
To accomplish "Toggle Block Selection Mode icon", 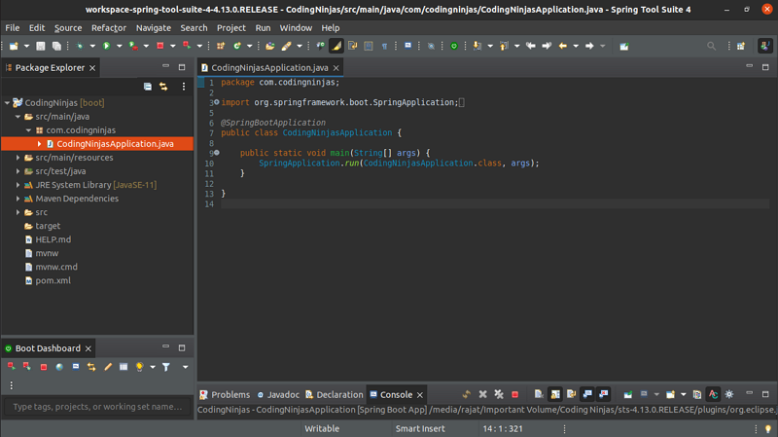I will [x=369, y=46].
